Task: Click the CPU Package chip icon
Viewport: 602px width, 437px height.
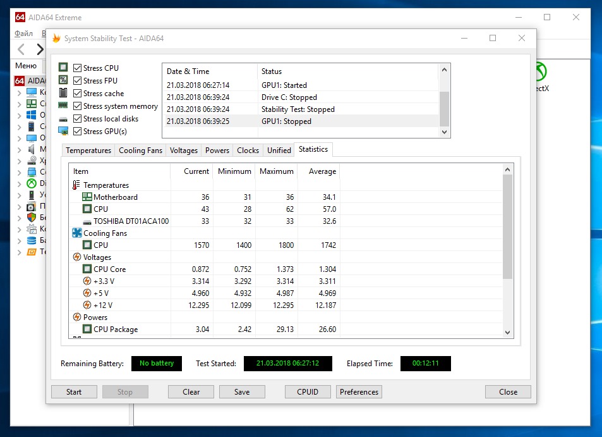Action: point(87,329)
